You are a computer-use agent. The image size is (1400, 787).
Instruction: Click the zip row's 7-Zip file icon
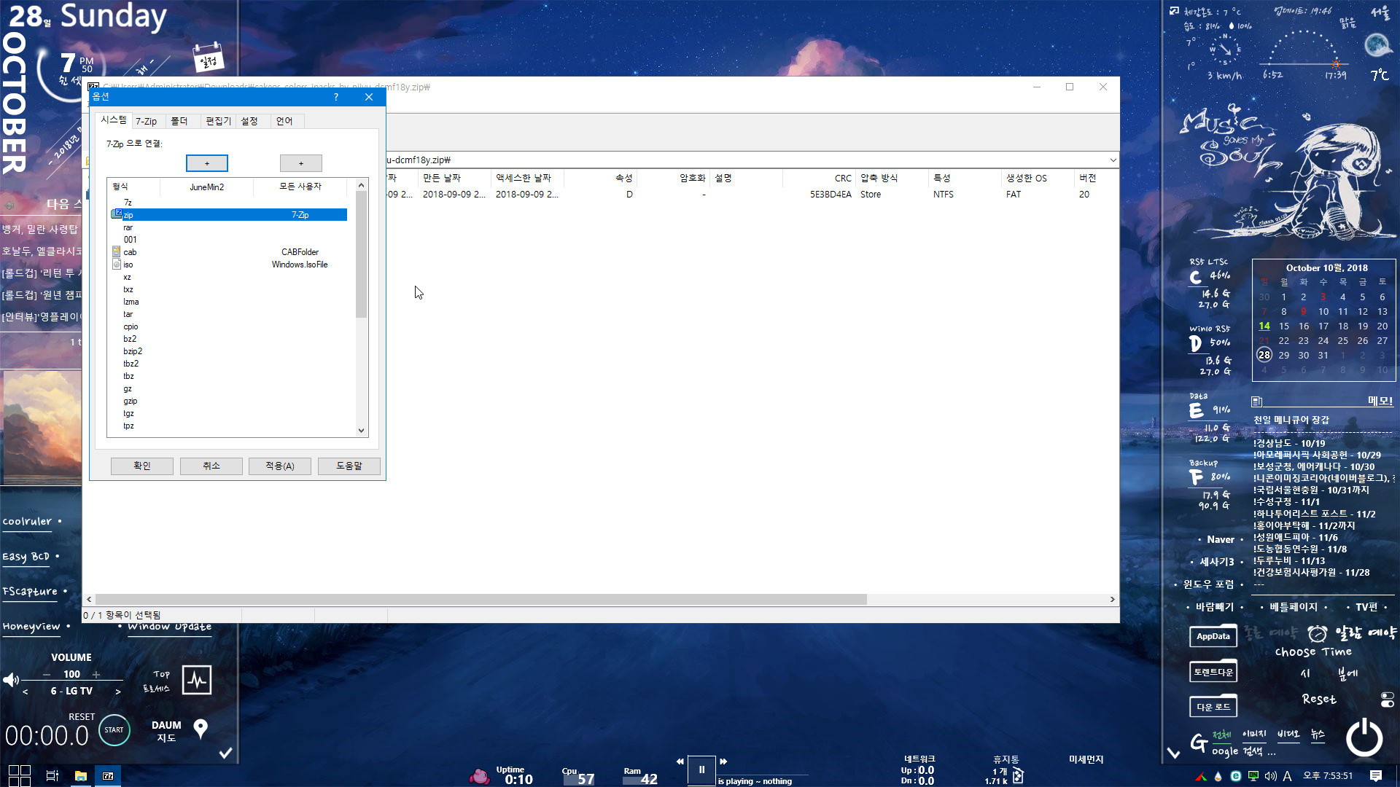click(x=117, y=214)
